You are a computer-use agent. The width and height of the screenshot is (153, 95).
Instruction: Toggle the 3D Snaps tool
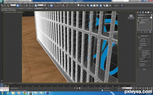tap(55, 6)
